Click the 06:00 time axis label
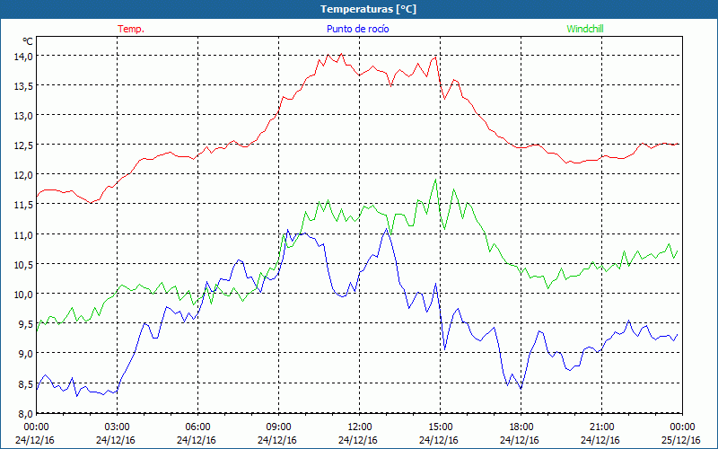This screenshot has width=718, height=449. (198, 427)
